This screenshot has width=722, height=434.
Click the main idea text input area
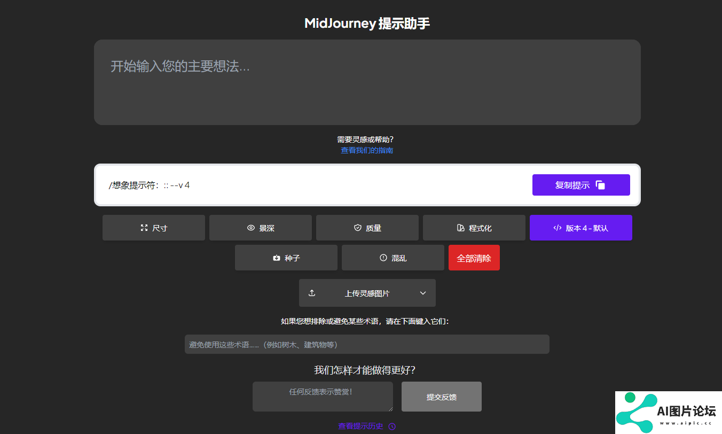(367, 82)
